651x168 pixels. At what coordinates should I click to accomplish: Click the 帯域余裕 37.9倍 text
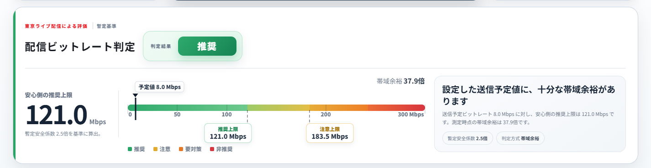click(401, 81)
